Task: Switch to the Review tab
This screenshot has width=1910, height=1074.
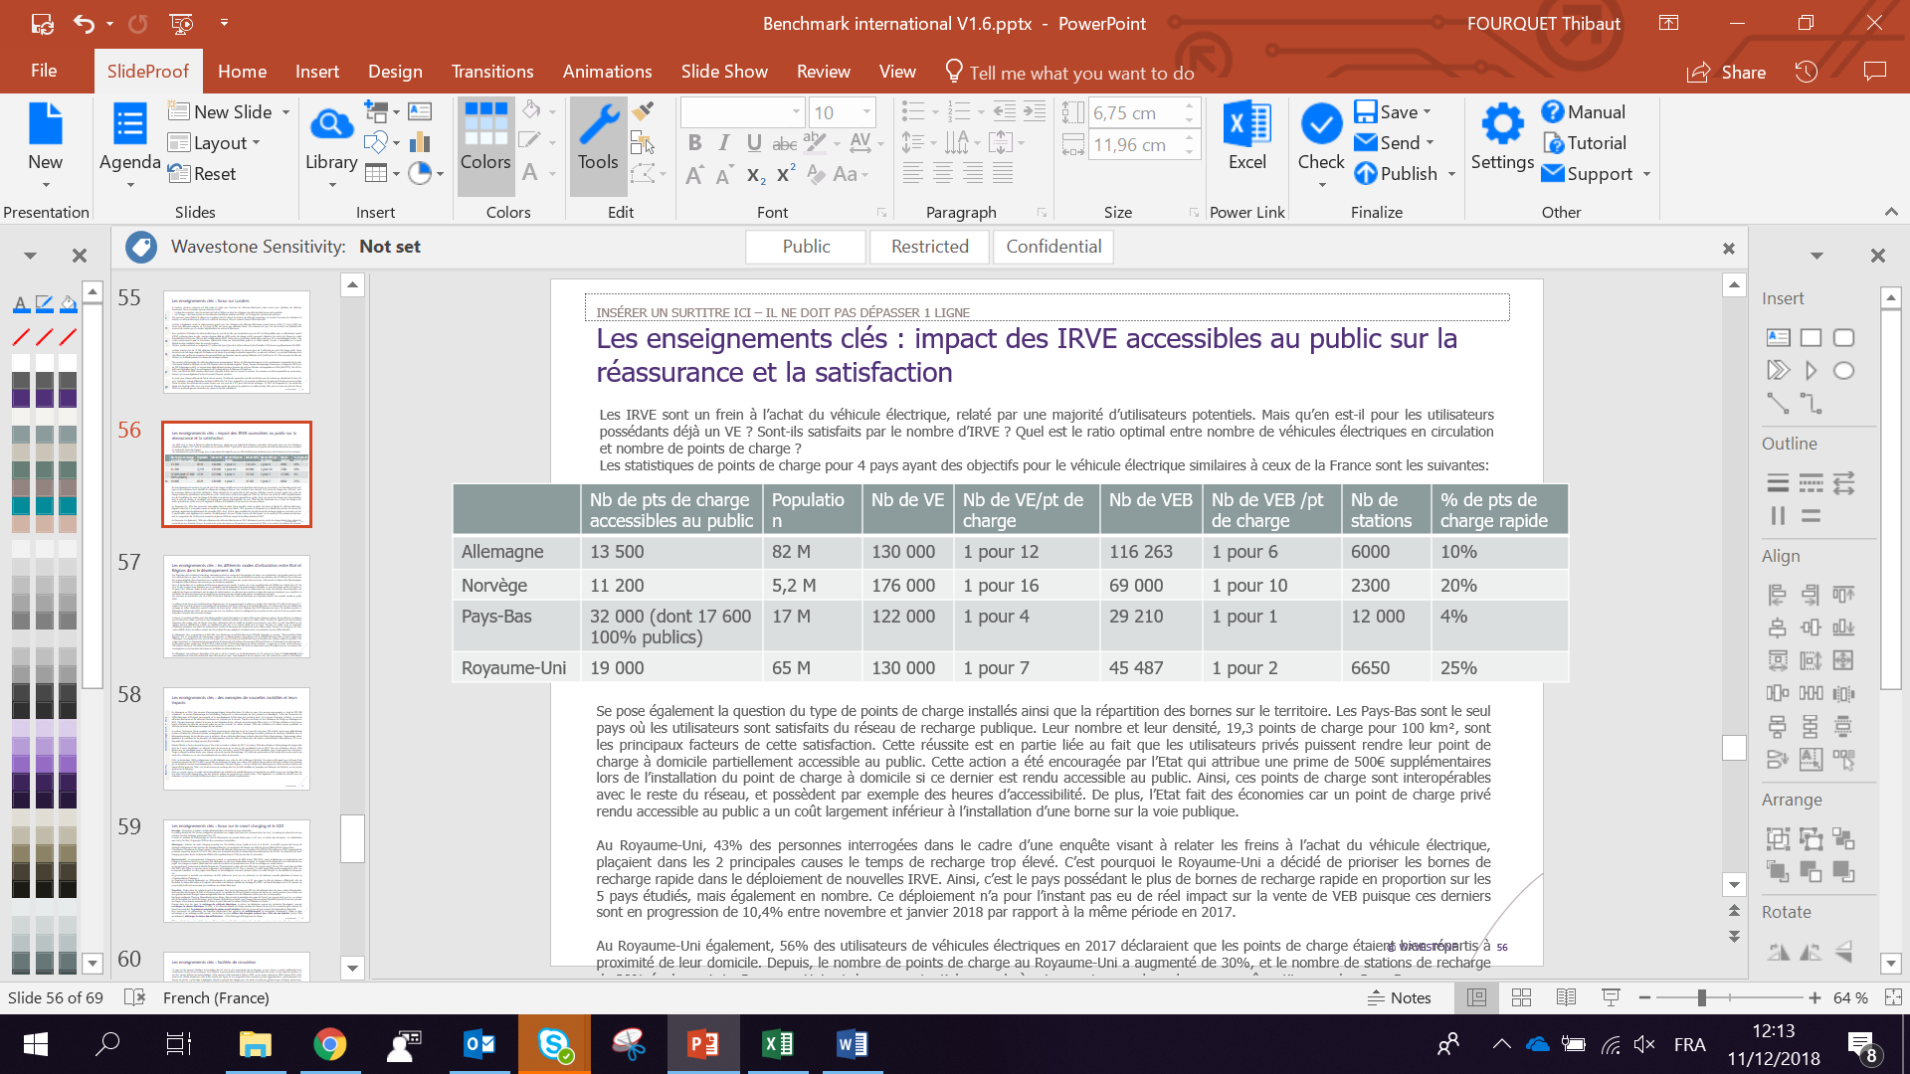Action: click(823, 72)
